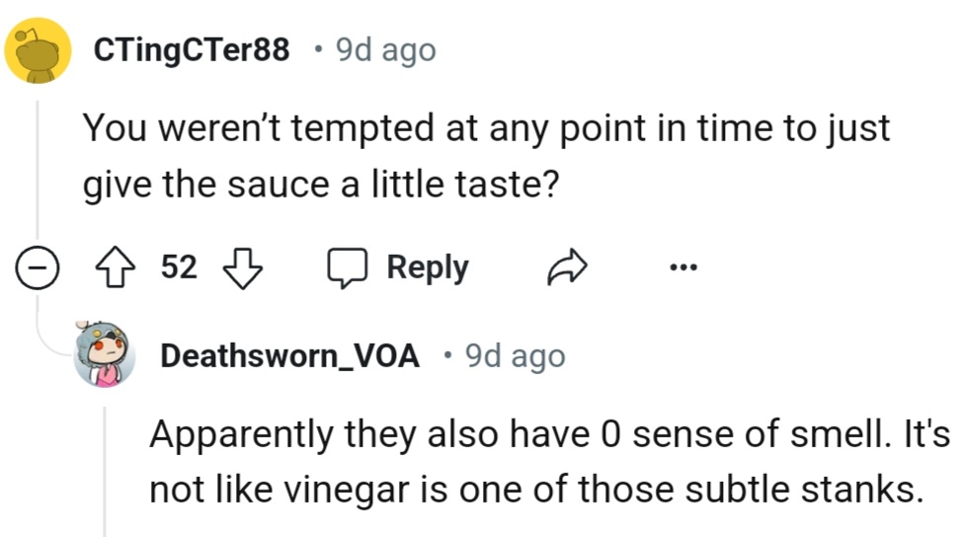Click the dot separator after CTingCTer88
The width and height of the screenshot is (964, 537).
[315, 50]
